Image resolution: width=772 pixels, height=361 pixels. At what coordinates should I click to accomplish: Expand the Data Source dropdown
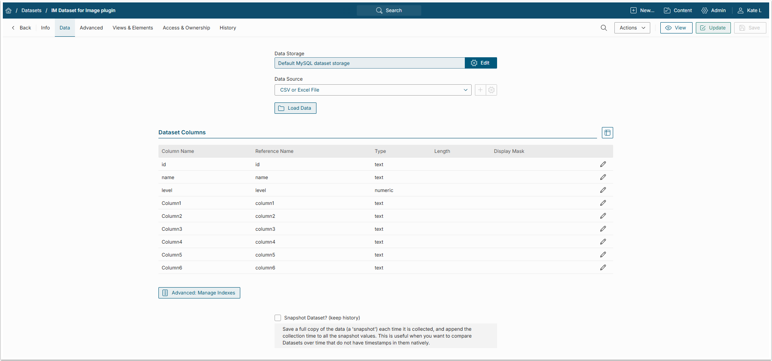(373, 90)
